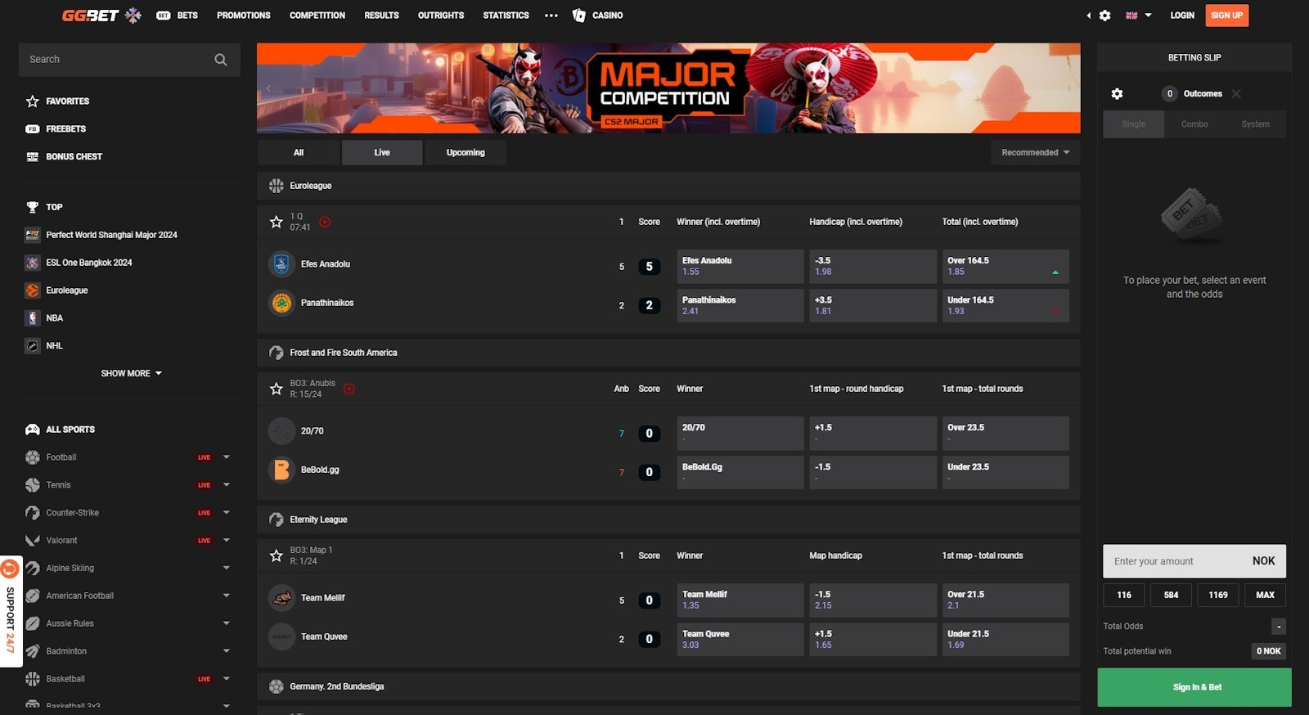Image resolution: width=1309 pixels, height=715 pixels.
Task: Click the American Football icon
Action: click(33, 596)
